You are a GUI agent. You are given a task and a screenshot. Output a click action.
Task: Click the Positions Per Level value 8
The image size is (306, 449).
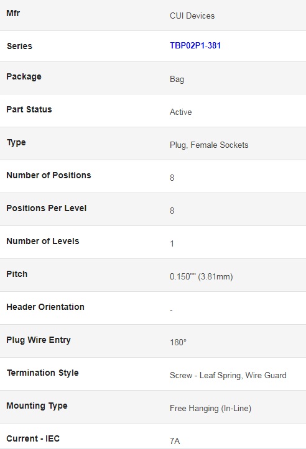pyautogui.click(x=172, y=211)
